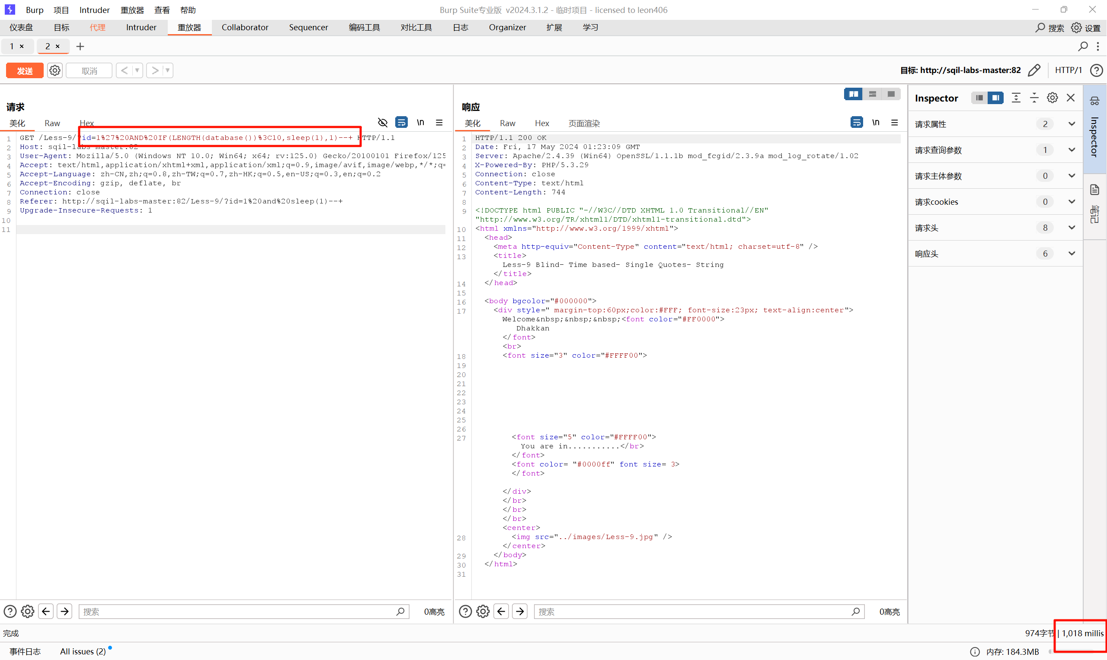Switch response view to Hex
1107x660 pixels.
[x=542, y=123]
